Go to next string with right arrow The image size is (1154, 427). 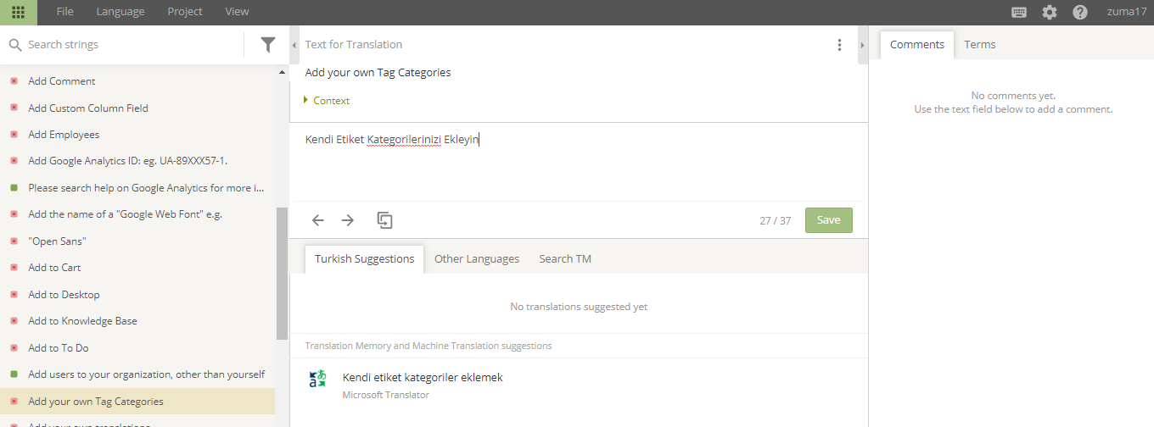(x=348, y=220)
